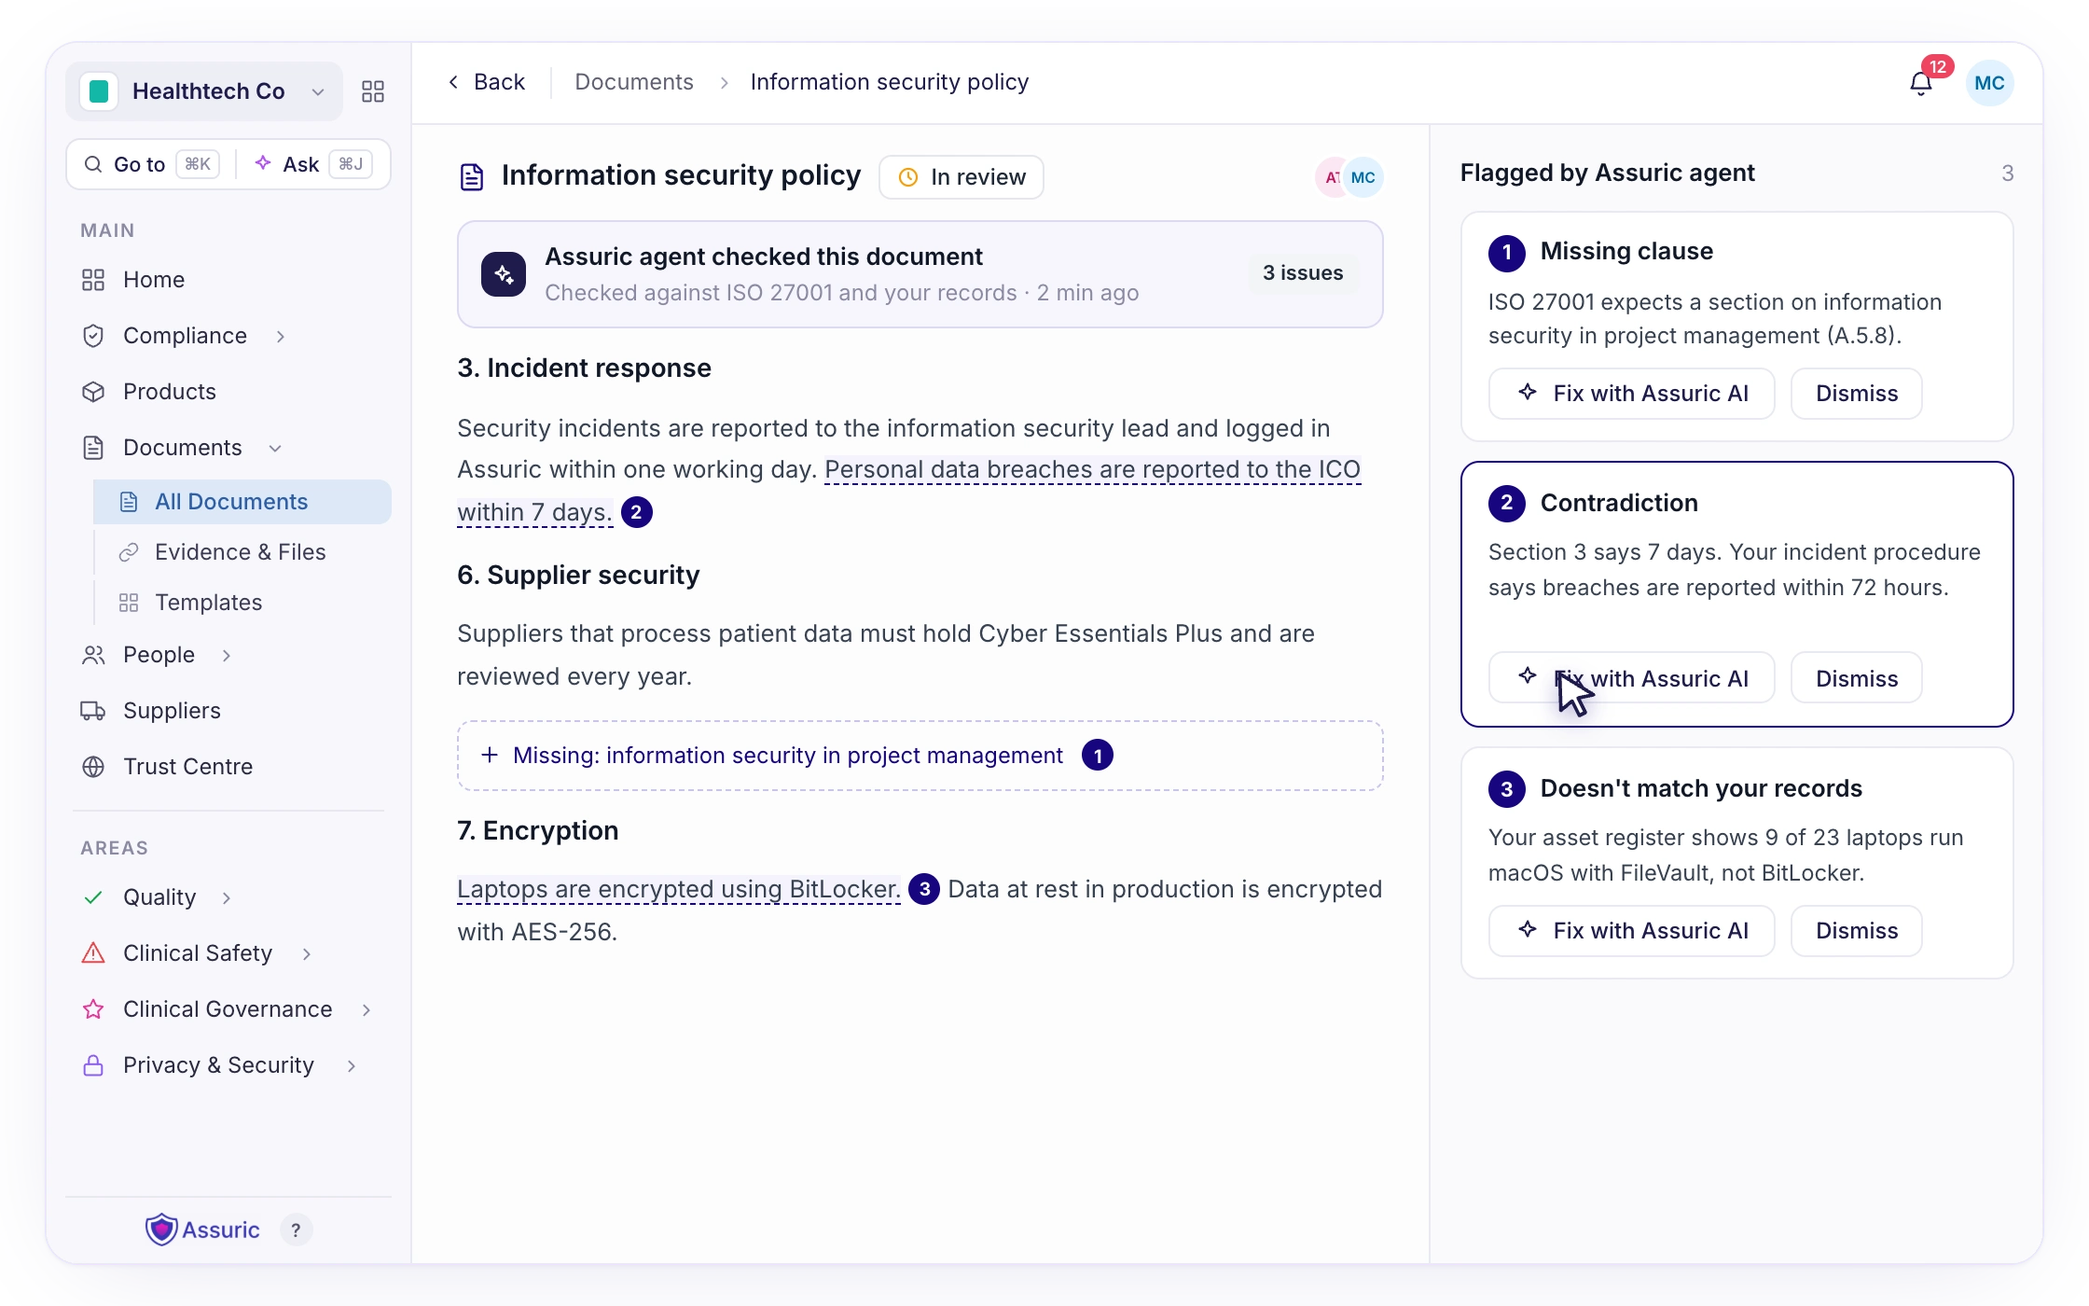Add missing project management section

tap(920, 756)
